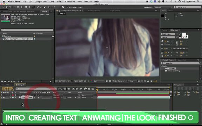202x126 pixels.
Task: Open the Workspace Standard dropdown
Action: [x=163, y=7]
